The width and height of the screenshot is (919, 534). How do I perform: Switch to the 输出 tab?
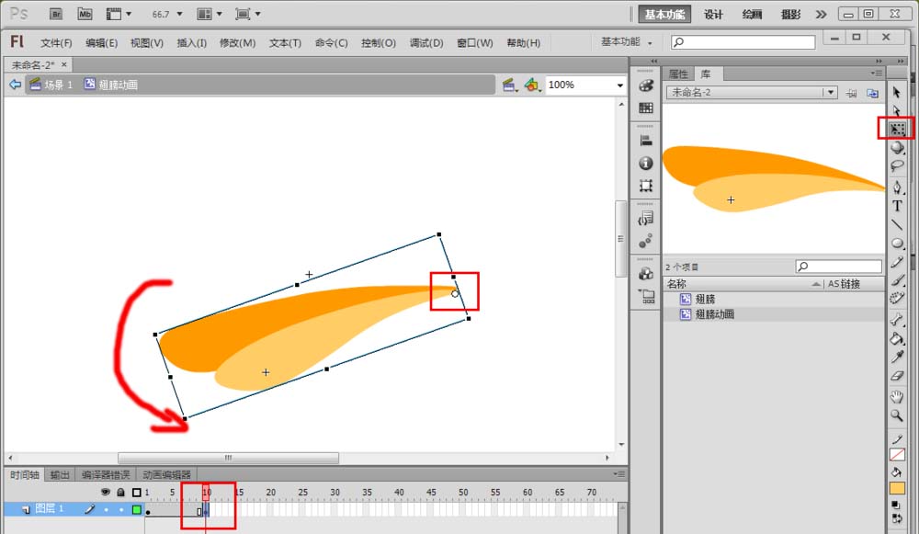[x=60, y=475]
